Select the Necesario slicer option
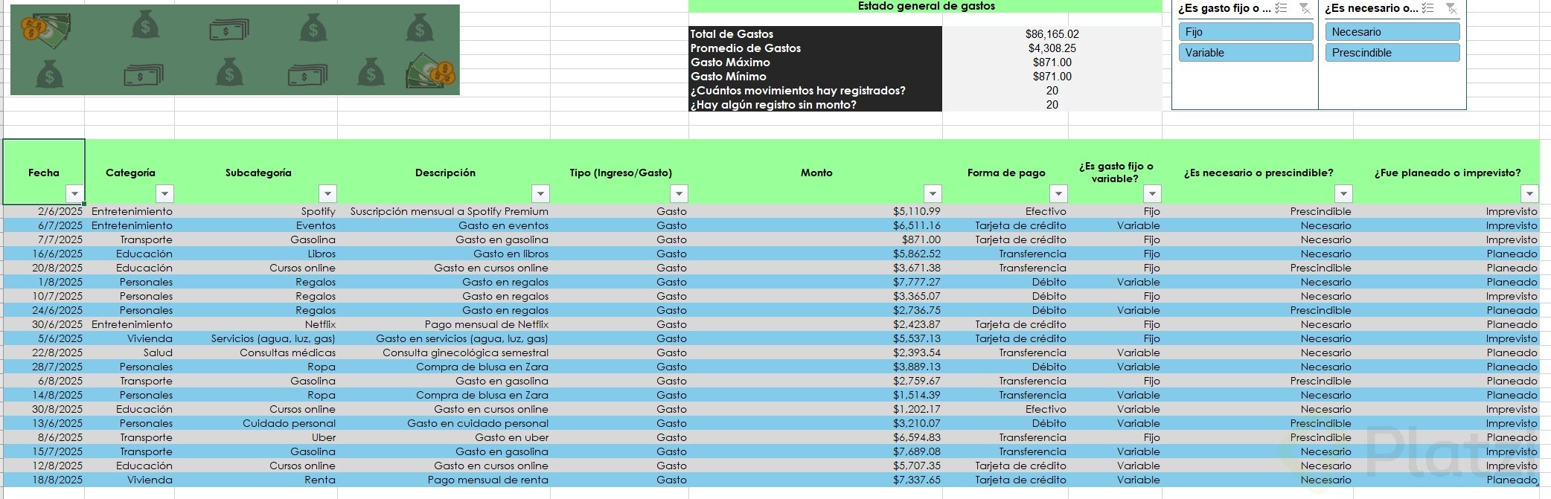Viewport: 1551px width, 499px height. click(1392, 32)
